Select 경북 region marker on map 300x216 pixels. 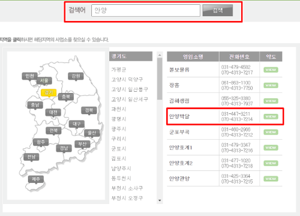coord(89,110)
